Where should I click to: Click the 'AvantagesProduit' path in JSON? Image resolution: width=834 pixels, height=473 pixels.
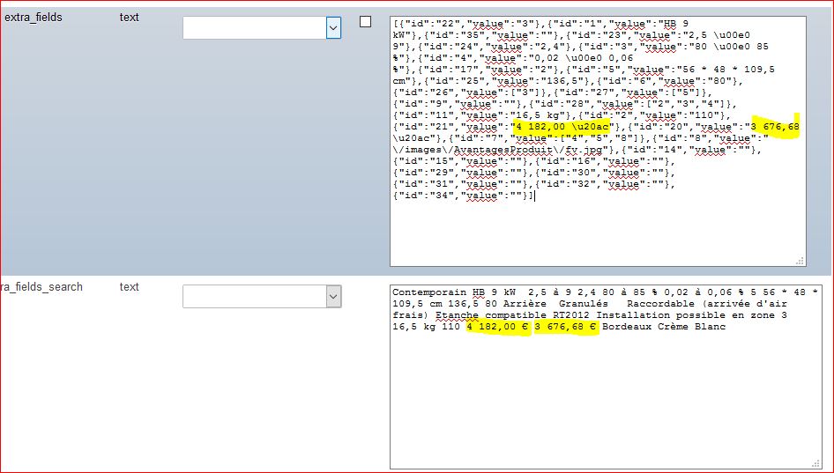[503, 150]
